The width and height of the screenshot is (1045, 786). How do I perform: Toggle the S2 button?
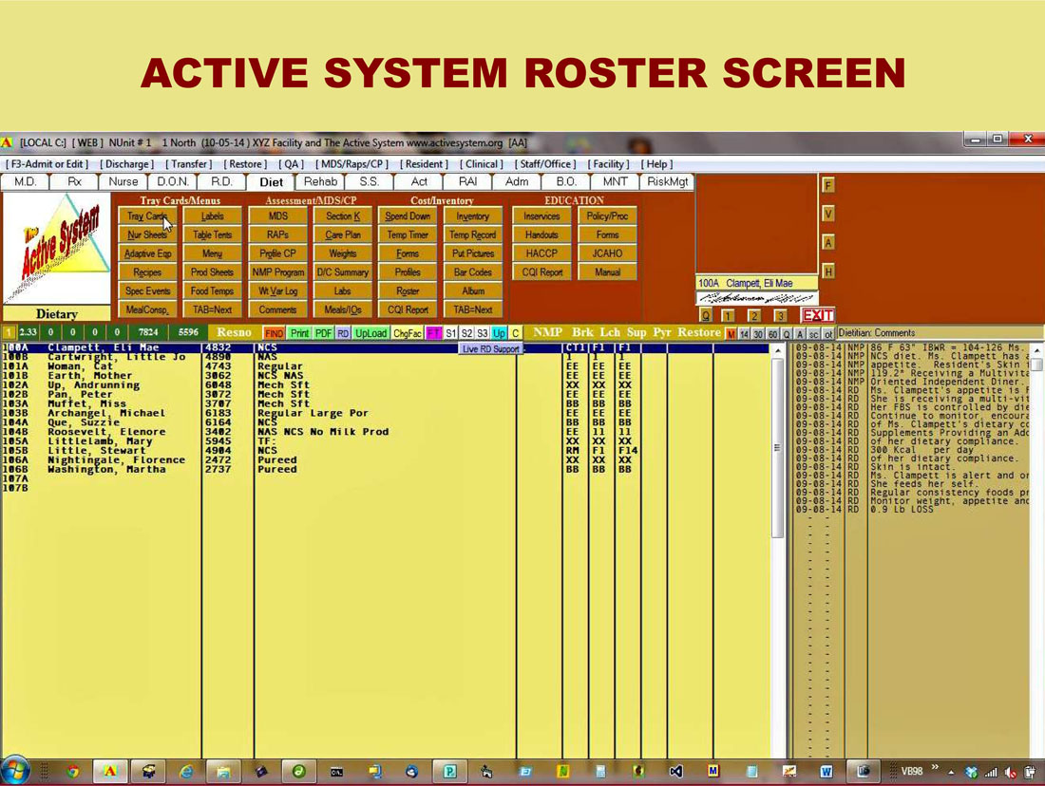click(466, 333)
